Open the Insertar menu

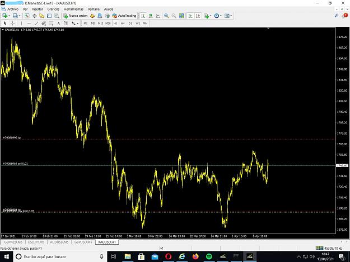[38, 9]
